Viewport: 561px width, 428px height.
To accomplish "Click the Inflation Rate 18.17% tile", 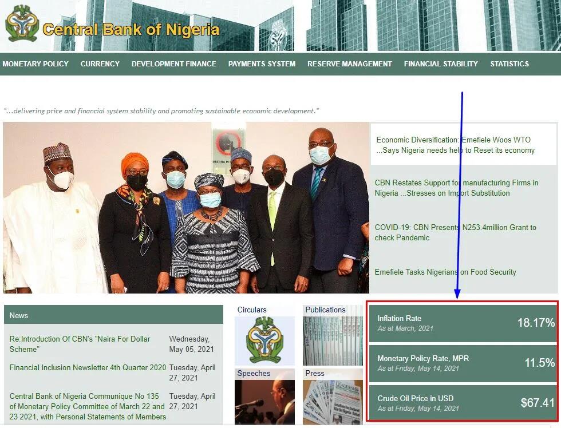I will tap(463, 323).
